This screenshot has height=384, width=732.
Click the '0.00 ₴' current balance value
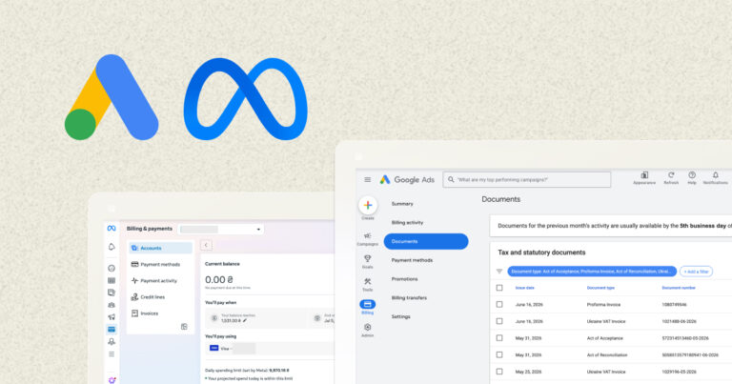219,279
